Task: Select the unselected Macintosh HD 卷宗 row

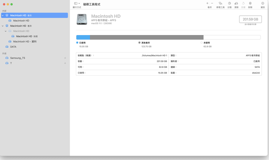Action: point(34,26)
